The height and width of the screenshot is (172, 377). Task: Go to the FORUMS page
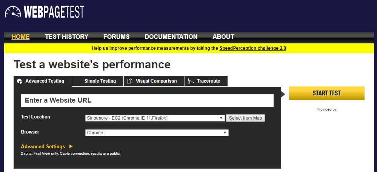tap(116, 37)
